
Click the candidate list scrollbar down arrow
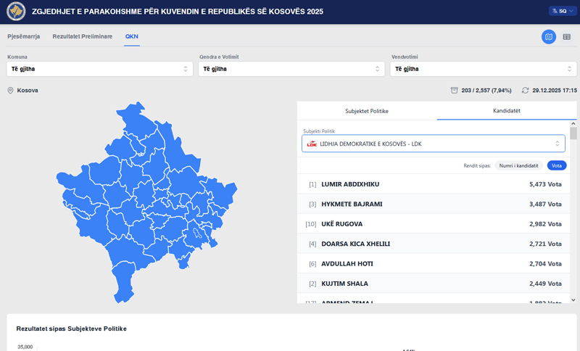pos(573,299)
